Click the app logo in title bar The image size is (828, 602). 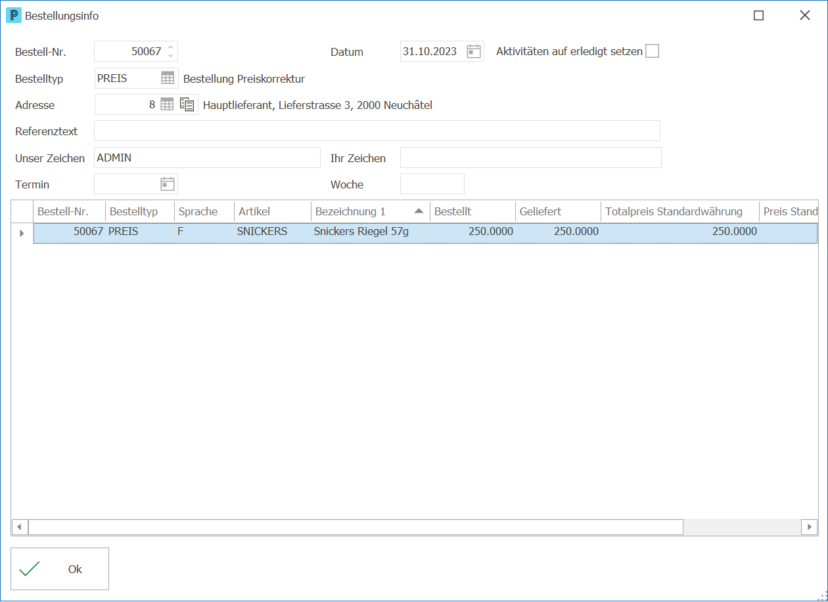14,15
